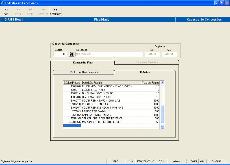Viewport: 230px width, 165px height.
Task: Click the highlighted empty new-row code cell
Action: tap(72, 126)
